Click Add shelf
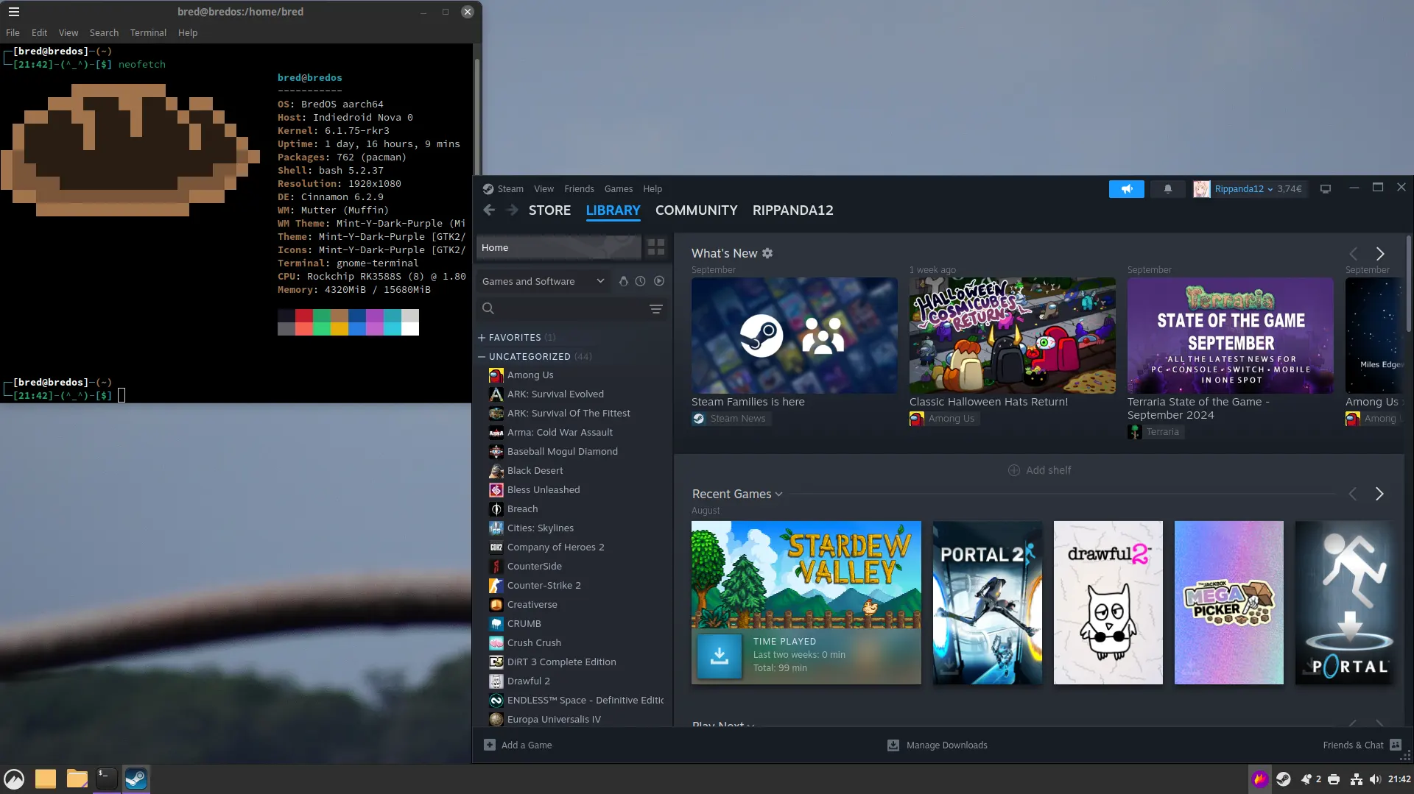1414x794 pixels. coord(1039,470)
